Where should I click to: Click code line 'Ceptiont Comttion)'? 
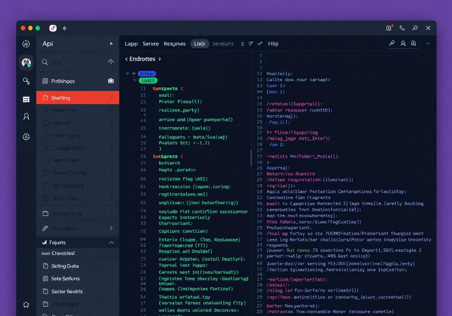[183, 231]
